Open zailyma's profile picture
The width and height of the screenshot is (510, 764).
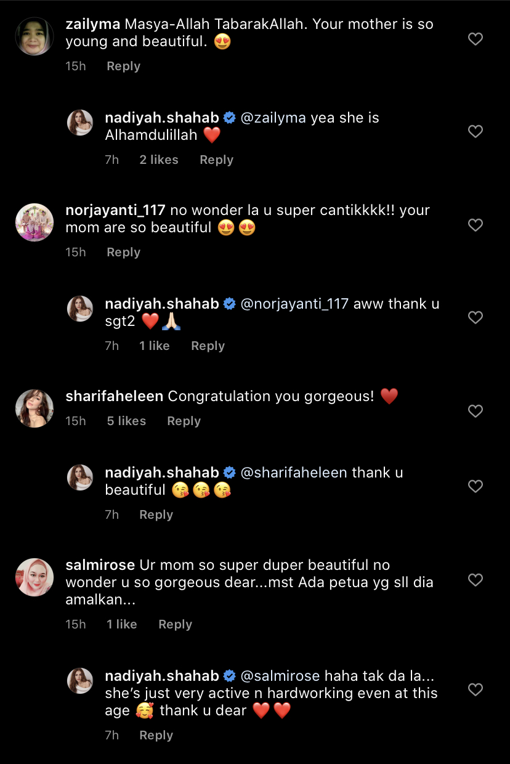click(x=34, y=36)
